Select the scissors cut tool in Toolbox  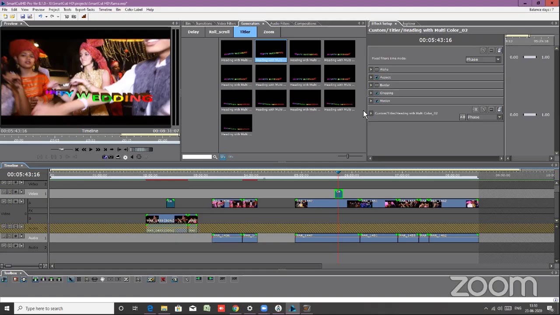click(x=87, y=279)
